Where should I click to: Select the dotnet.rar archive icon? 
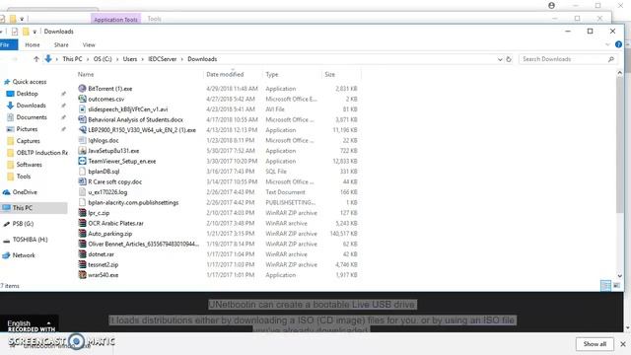[82, 254]
